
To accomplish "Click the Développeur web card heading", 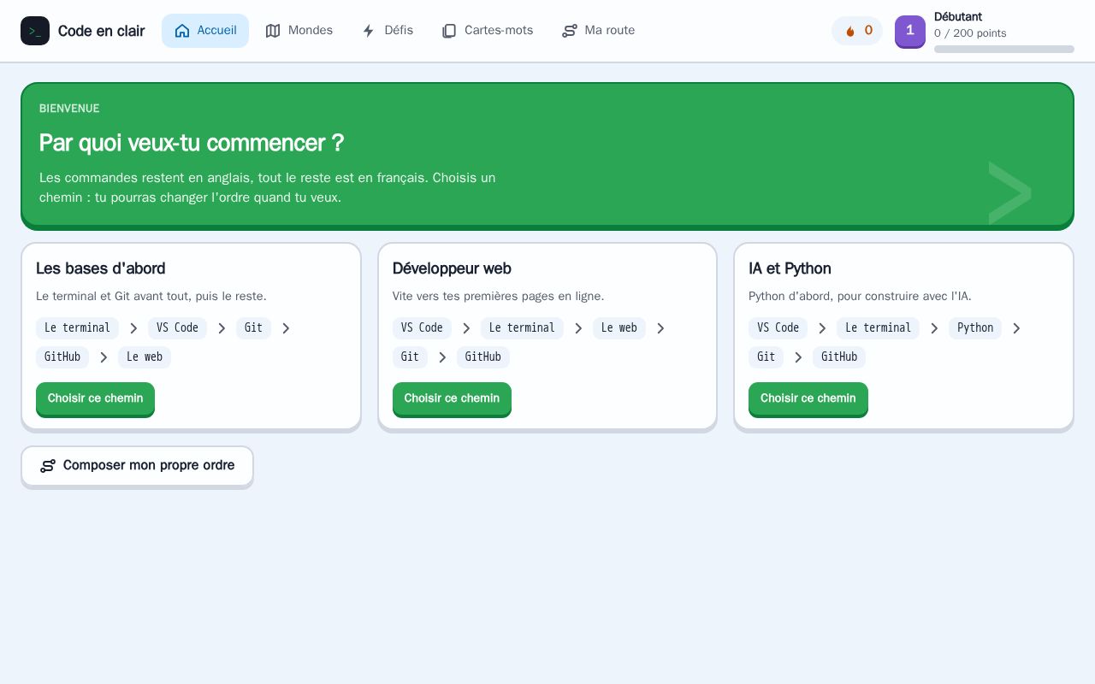I will tap(452, 268).
